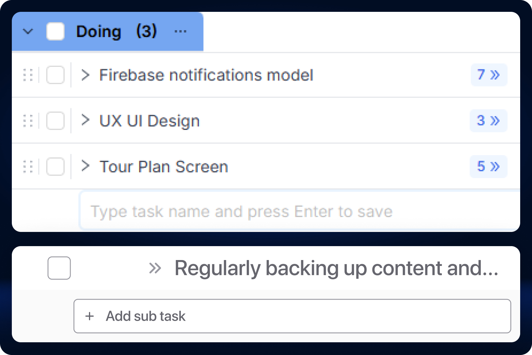Open the Doing column options menu
Screen dimensions: 532x355
180,31
